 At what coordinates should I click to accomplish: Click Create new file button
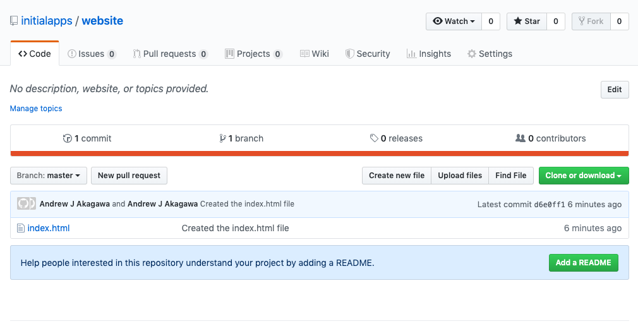click(397, 176)
